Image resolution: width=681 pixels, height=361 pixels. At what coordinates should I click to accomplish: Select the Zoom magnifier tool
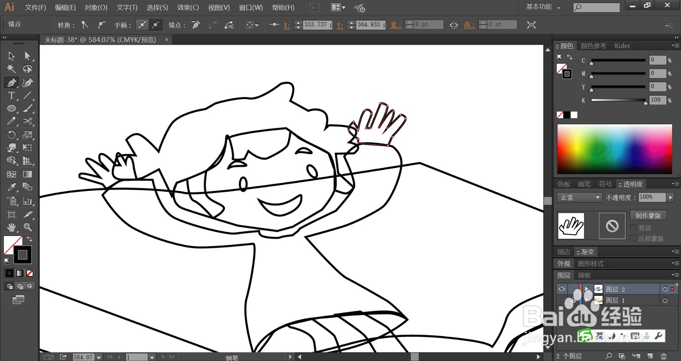point(28,227)
